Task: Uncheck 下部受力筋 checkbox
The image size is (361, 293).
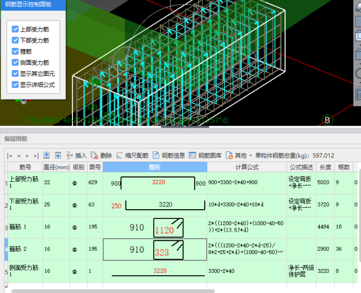Action: pos(15,40)
